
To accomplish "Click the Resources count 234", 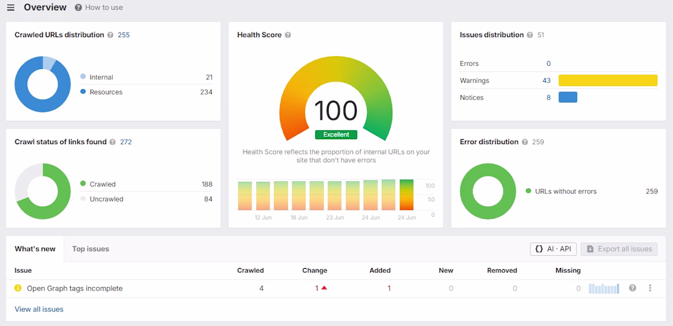I will [x=206, y=92].
